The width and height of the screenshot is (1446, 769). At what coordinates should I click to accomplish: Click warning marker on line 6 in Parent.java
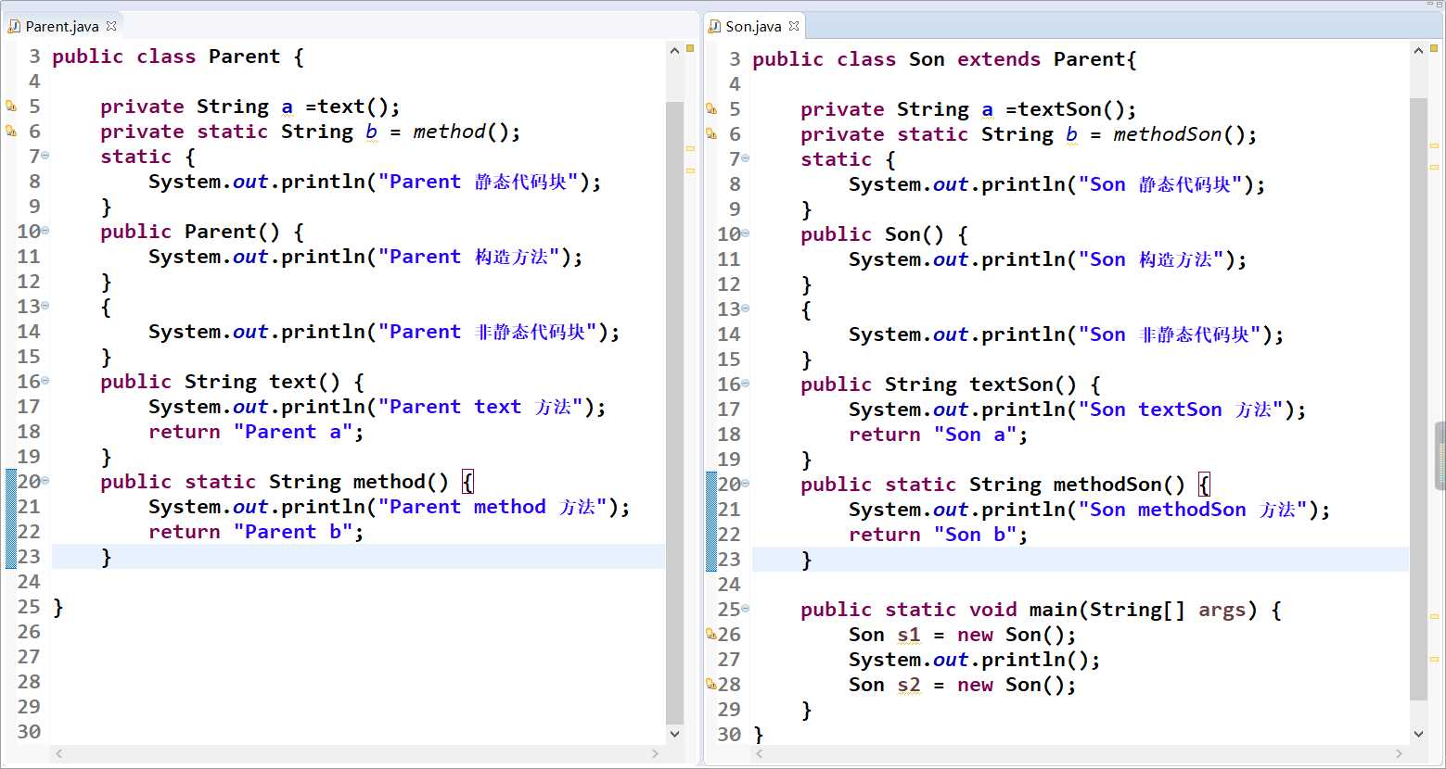pos(11,131)
